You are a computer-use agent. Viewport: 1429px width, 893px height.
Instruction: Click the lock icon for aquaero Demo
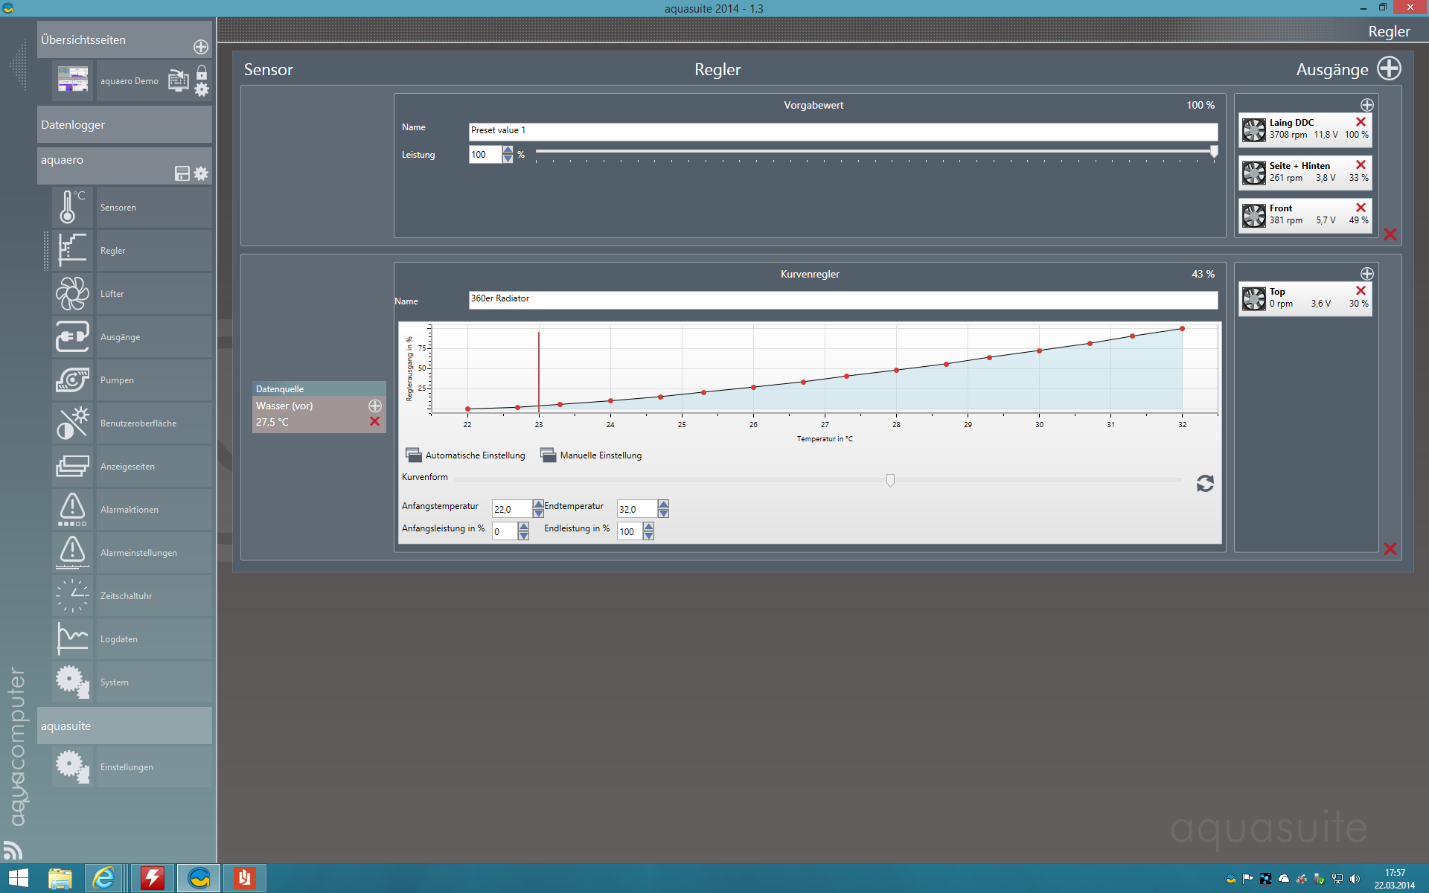click(x=202, y=72)
